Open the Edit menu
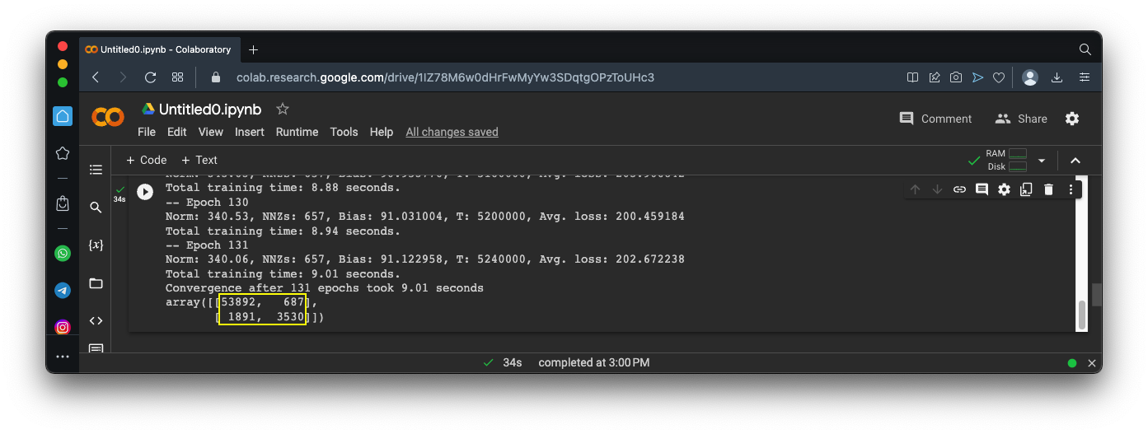The height and width of the screenshot is (434, 1148). point(177,132)
